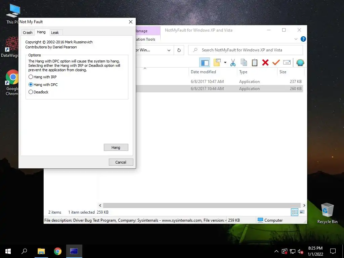Cut the selection with the scissors icon
Image resolution: width=344 pixels, height=258 pixels.
pyautogui.click(x=233, y=62)
